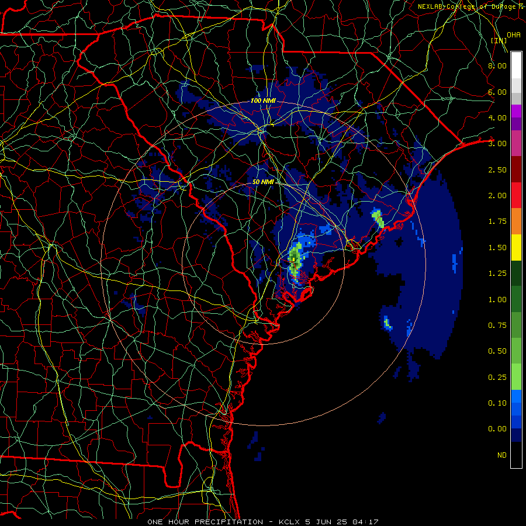Click the OHA product label
The height and width of the screenshot is (526, 526).
click(x=514, y=35)
